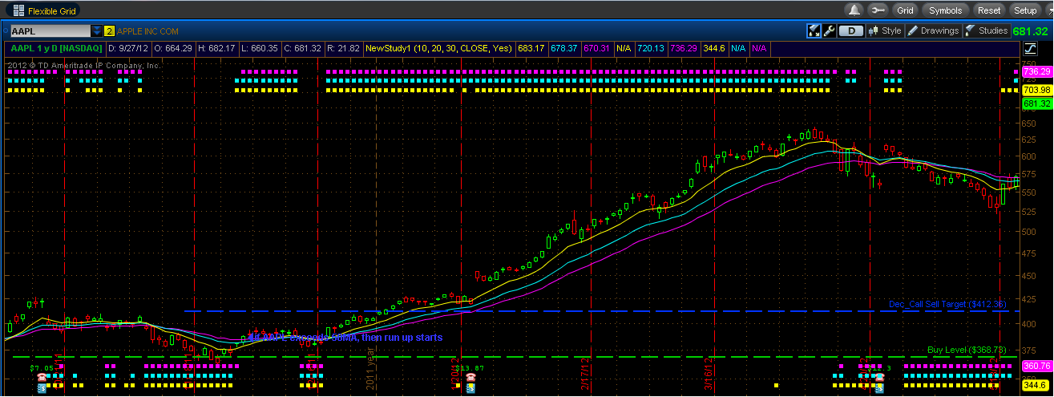This screenshot has height=397, width=1054.
Task: Click the D timeframe button
Action: point(850,31)
